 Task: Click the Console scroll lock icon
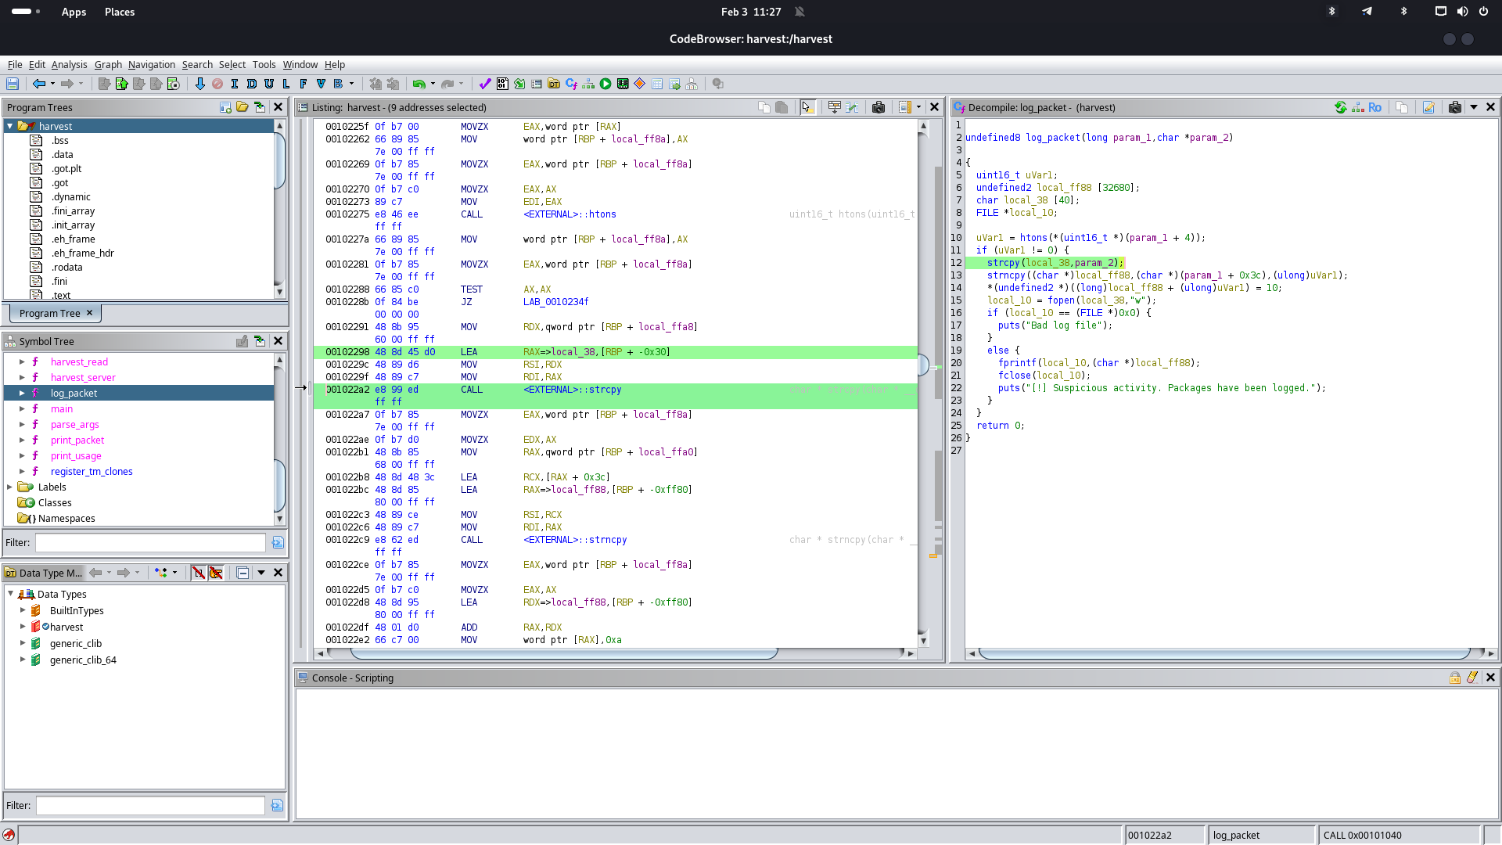tap(1455, 678)
